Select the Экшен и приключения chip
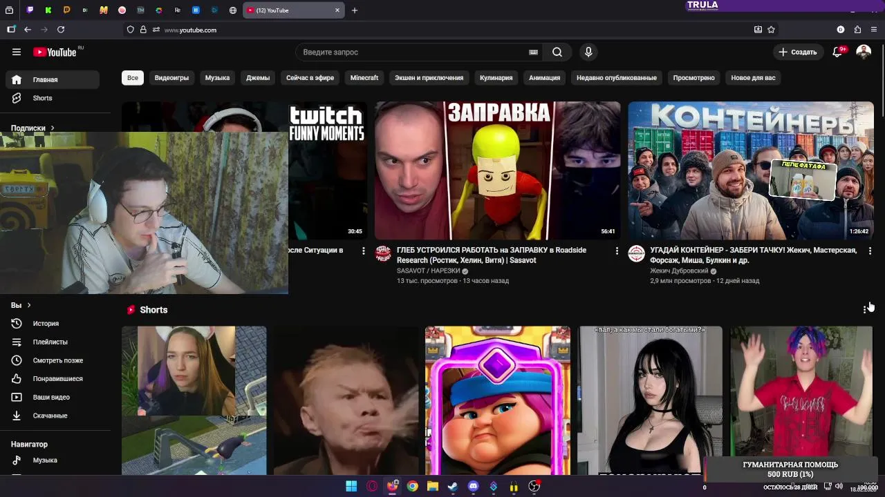The image size is (885, 497). [x=429, y=77]
